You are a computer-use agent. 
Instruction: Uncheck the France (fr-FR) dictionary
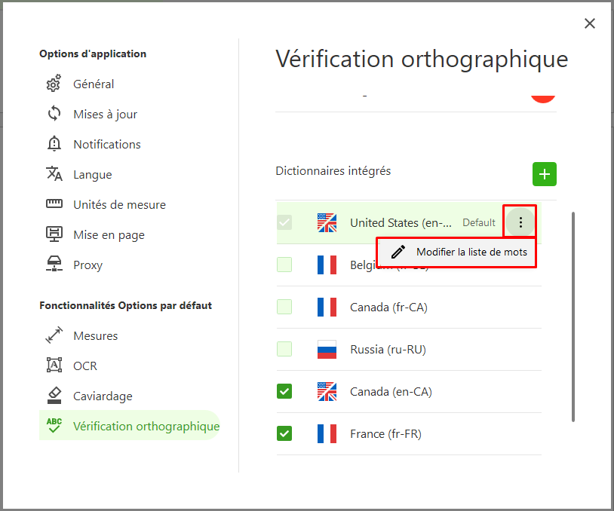284,433
